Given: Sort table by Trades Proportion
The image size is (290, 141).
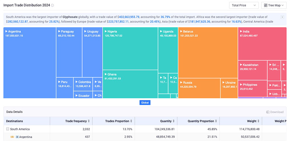Looking at the screenshot, I should pos(131,121).
